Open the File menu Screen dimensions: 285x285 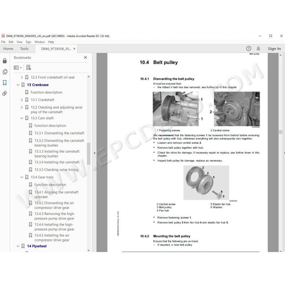[3, 42]
